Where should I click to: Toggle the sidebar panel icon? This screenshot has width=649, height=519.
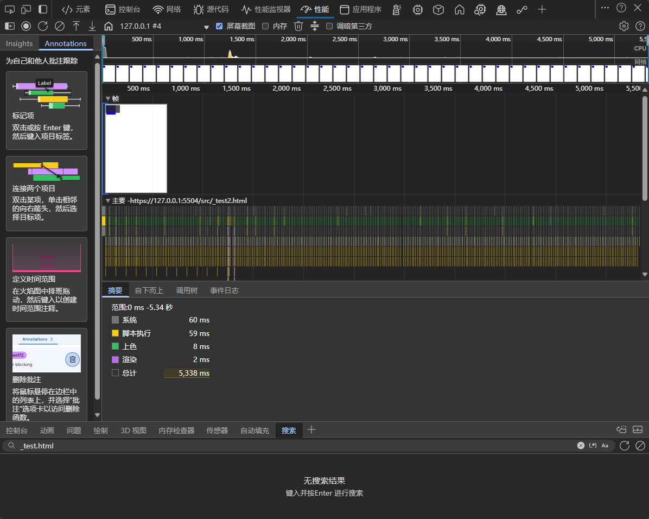[9, 26]
